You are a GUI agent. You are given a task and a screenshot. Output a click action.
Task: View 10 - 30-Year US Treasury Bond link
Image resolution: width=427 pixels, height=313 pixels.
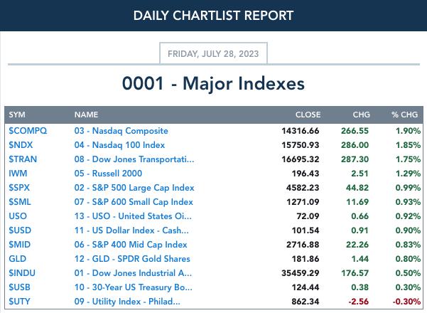[133, 287]
